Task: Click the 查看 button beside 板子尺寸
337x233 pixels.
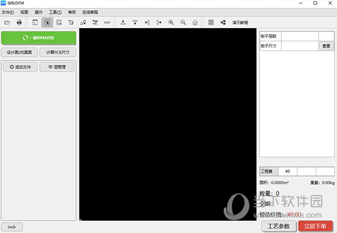Action: click(x=326, y=46)
